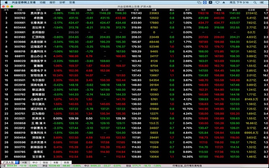The image size is (269, 168).
Task: Switch to the A股 tab
Action: (x=25, y=162)
